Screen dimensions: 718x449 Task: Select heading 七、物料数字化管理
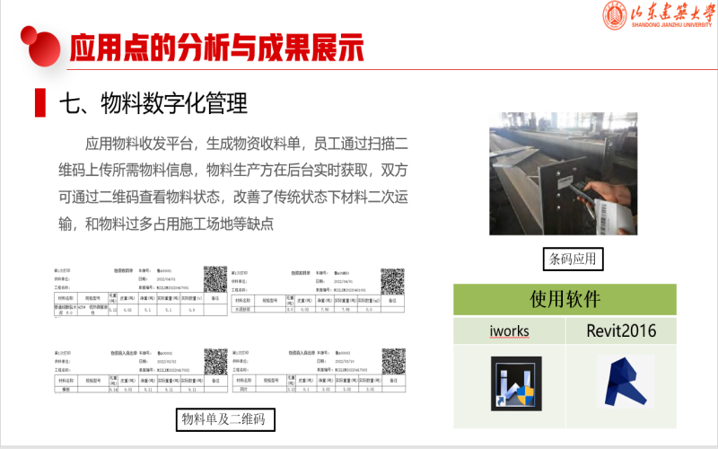(153, 103)
